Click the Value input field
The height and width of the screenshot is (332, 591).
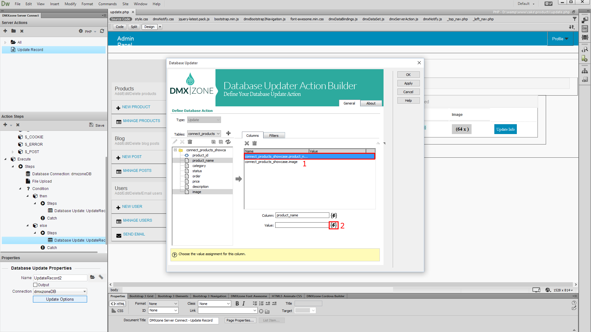pos(302,225)
